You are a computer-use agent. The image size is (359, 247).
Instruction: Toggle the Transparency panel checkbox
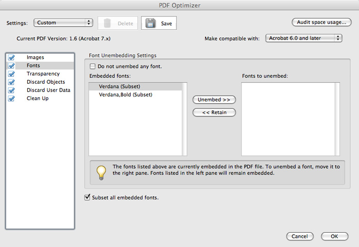tap(12, 74)
